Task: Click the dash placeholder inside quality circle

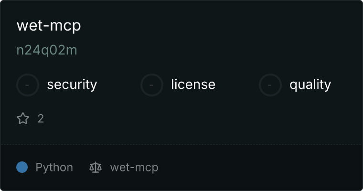Action: point(270,85)
